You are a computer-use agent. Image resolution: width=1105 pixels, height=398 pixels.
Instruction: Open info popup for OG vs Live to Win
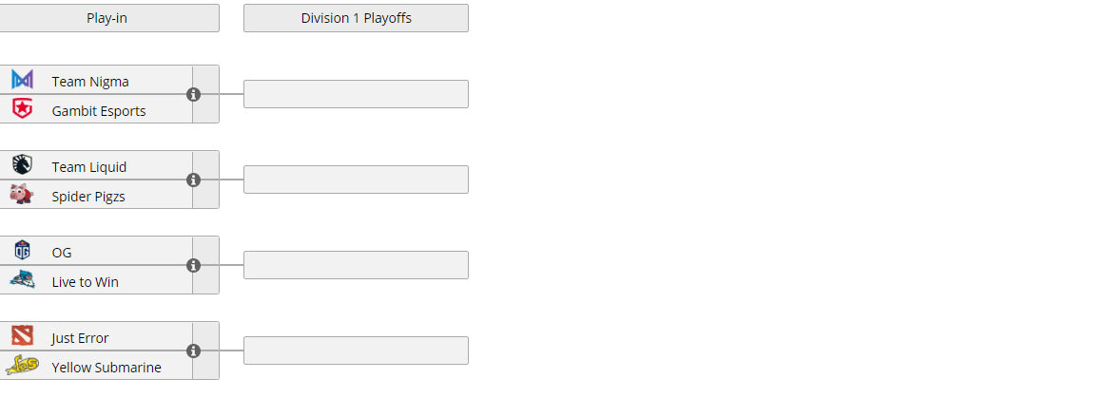(x=194, y=265)
